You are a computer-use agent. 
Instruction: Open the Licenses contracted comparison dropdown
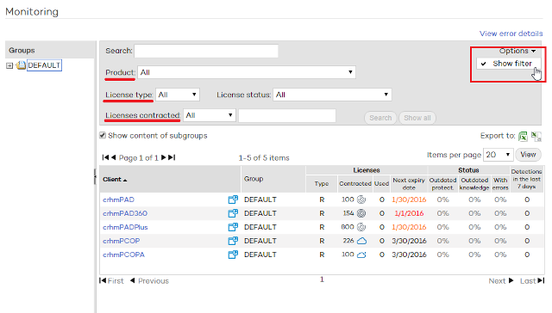pyautogui.click(x=210, y=115)
